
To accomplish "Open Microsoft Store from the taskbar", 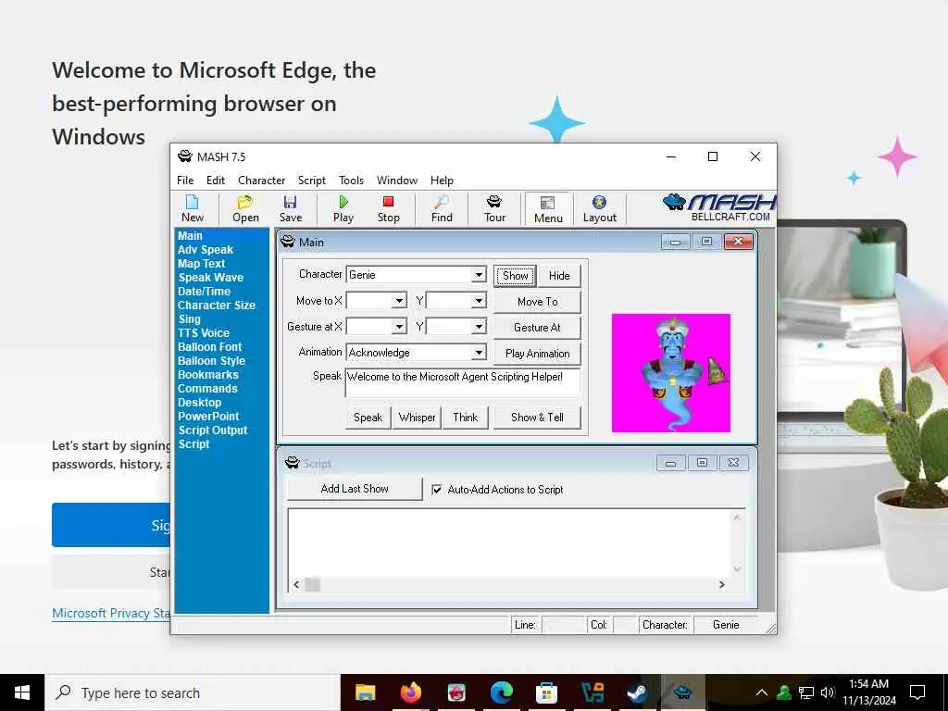I will click(546, 692).
